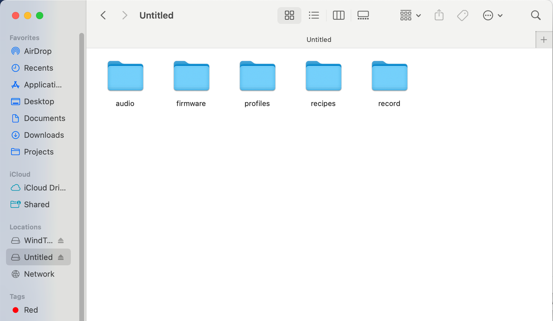Screen dimensions: 553x321
Task: Open Documents in the sidebar
Action: pos(38,118)
